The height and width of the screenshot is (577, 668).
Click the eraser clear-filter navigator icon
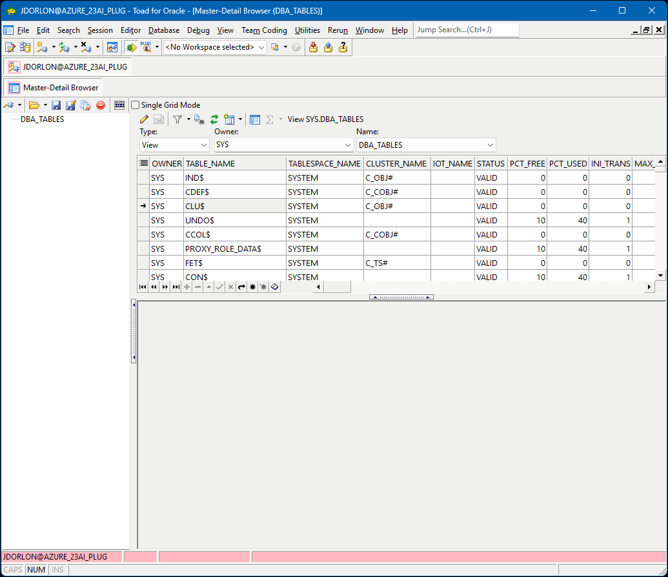pyautogui.click(x=275, y=287)
